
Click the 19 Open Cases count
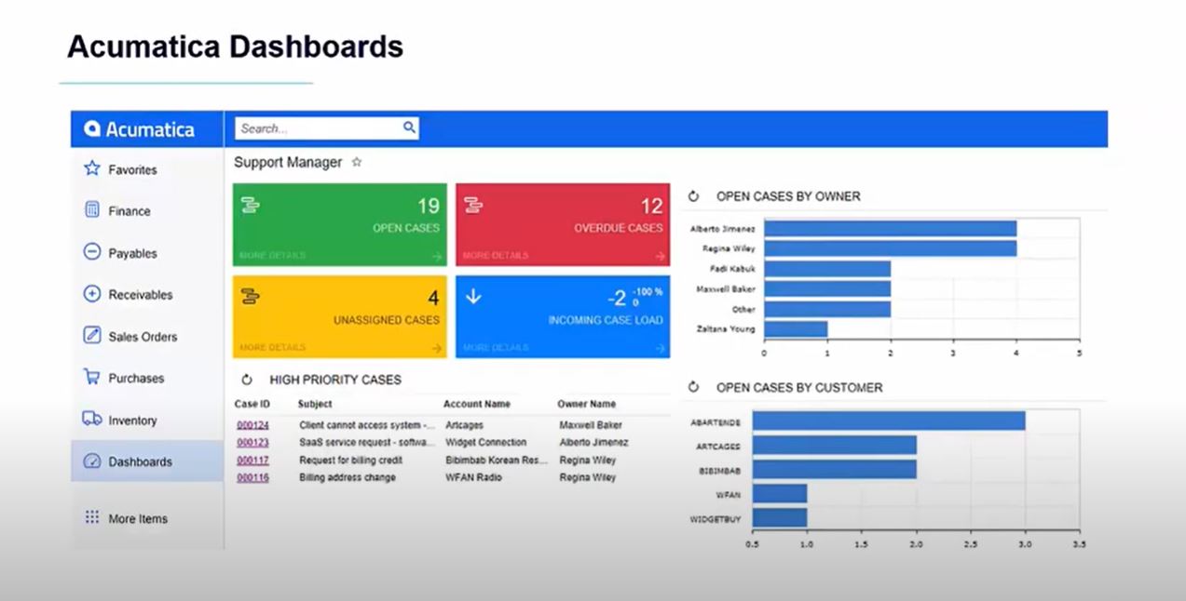click(x=428, y=207)
